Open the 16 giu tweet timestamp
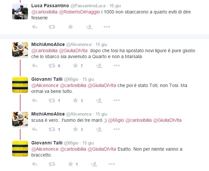 [x=115, y=6]
